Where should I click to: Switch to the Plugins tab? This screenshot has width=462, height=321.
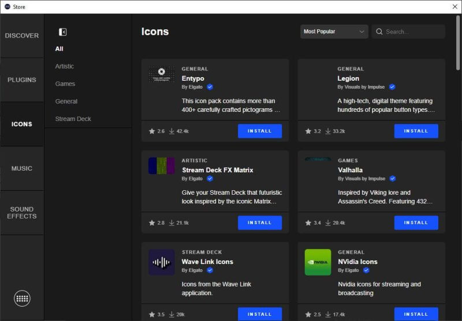pyautogui.click(x=22, y=80)
